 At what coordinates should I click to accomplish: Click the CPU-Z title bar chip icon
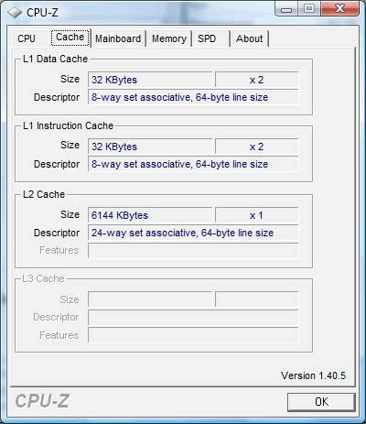point(15,13)
